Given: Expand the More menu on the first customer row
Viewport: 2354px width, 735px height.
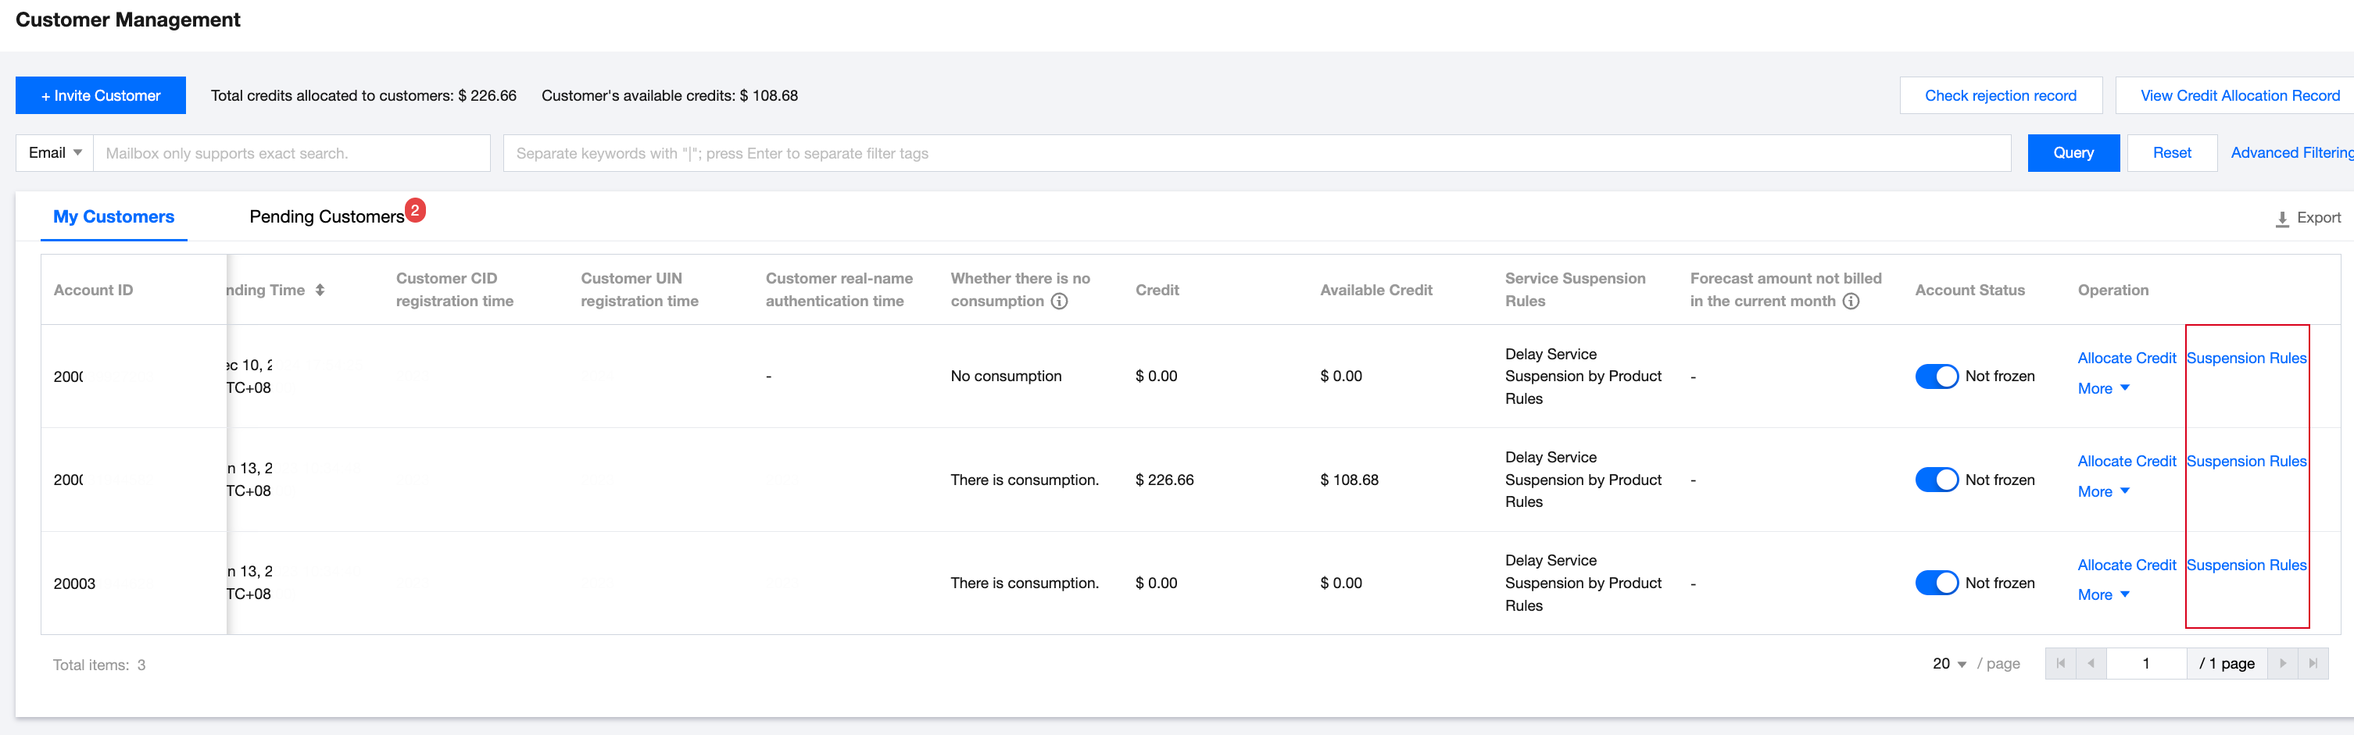Looking at the screenshot, I should 2102,388.
